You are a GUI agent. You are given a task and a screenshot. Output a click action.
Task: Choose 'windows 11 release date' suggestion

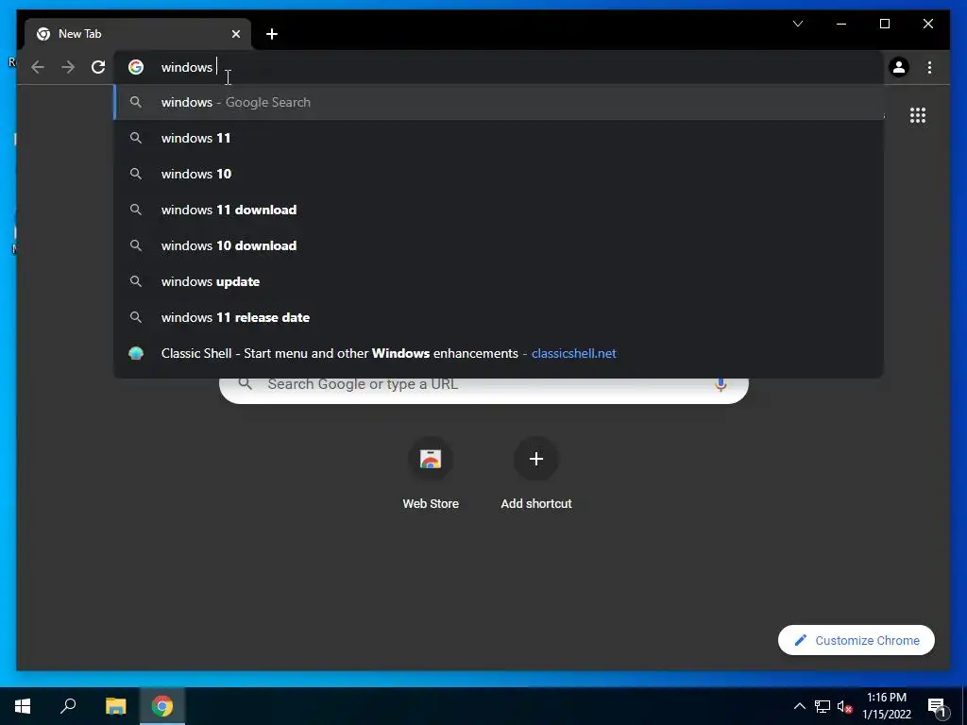(x=499, y=317)
